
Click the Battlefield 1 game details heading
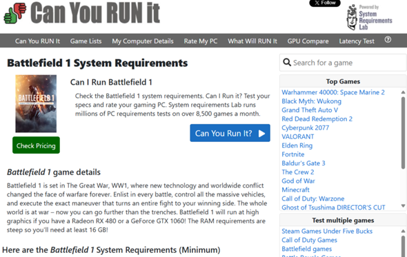(x=54, y=172)
